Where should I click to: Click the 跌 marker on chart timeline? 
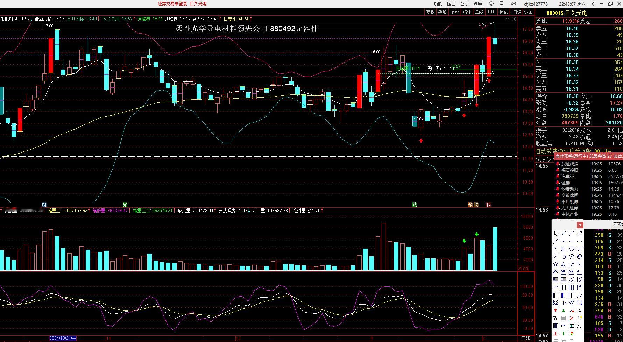click(x=414, y=205)
